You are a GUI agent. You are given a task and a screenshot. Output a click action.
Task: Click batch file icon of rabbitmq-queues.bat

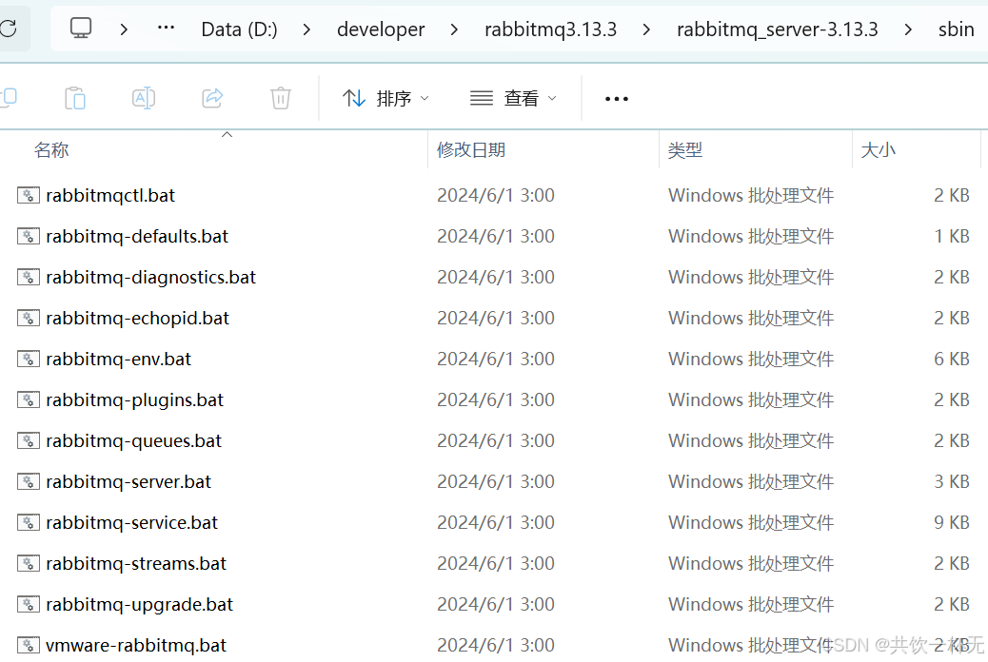click(29, 441)
